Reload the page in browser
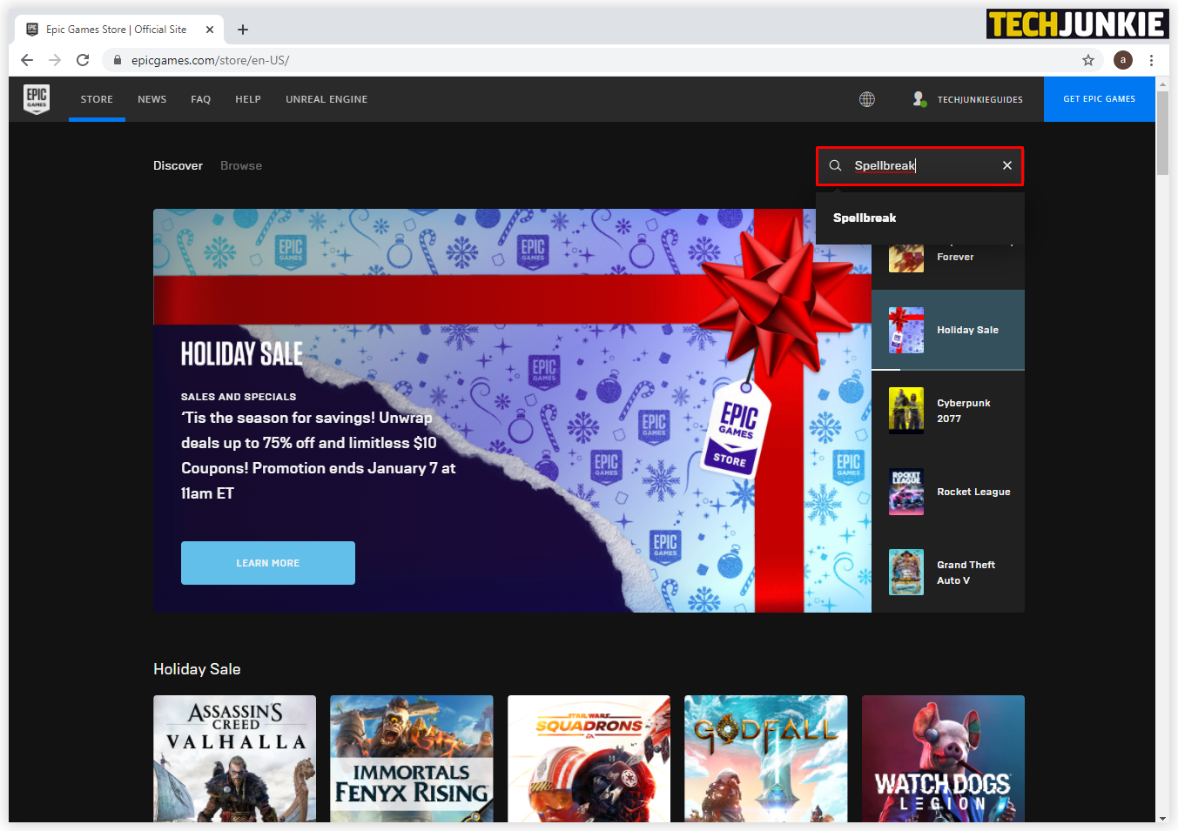The image size is (1178, 831). click(83, 60)
